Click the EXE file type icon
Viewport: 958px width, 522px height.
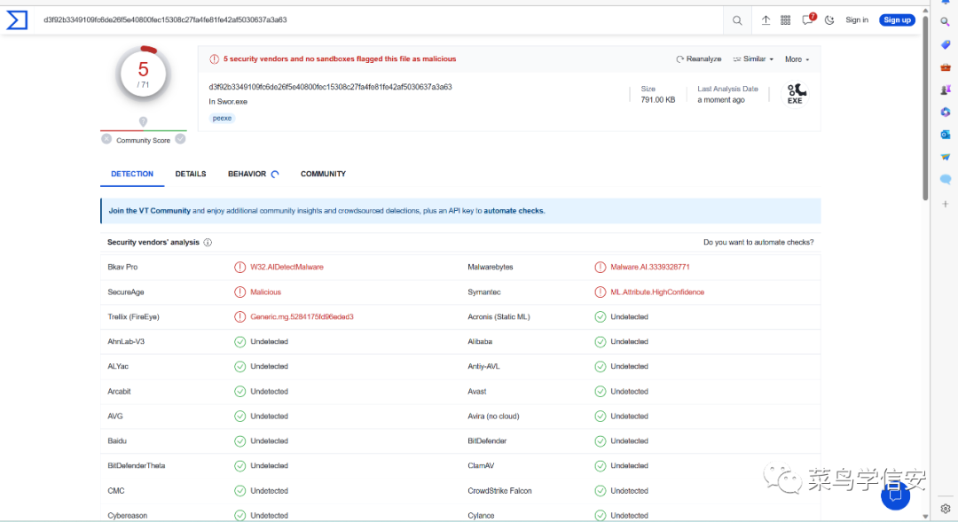pyautogui.click(x=796, y=94)
